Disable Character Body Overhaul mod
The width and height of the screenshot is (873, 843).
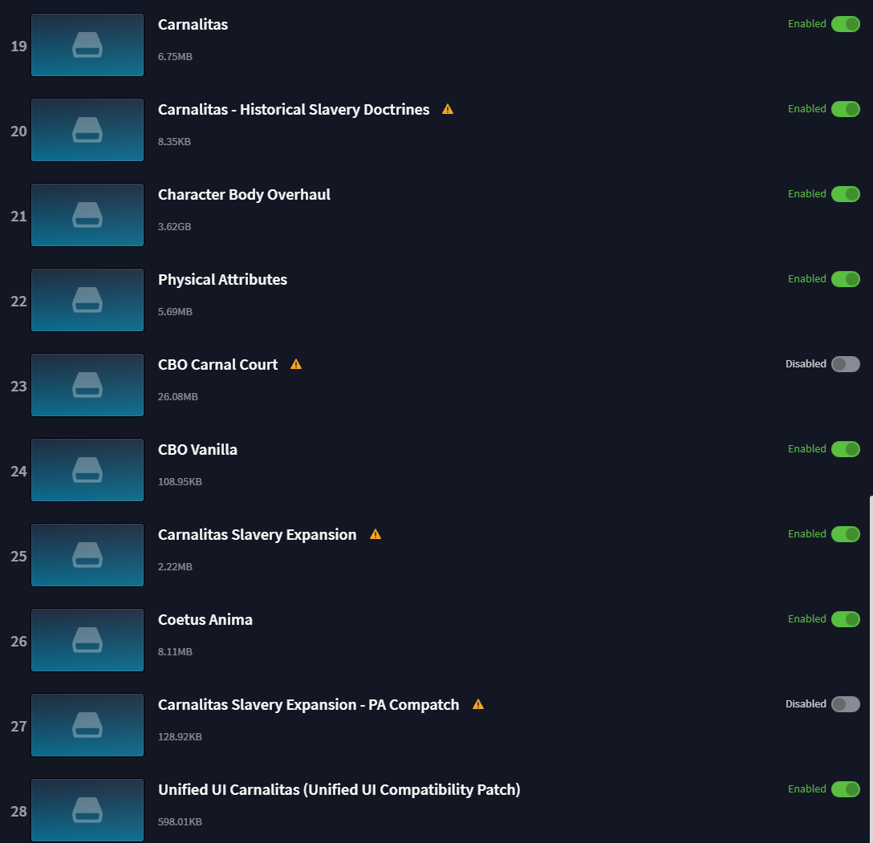pos(845,194)
